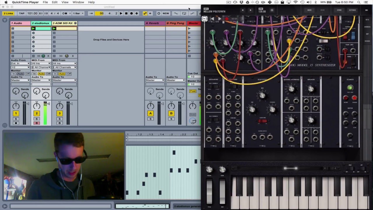Arm studiomux track for recording
Image resolution: width=373 pixels, height=210 pixels.
click(x=36, y=123)
